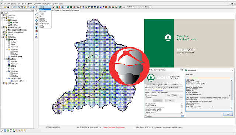Toggle TopMost checkbox in Patcher window

(x=145, y=116)
